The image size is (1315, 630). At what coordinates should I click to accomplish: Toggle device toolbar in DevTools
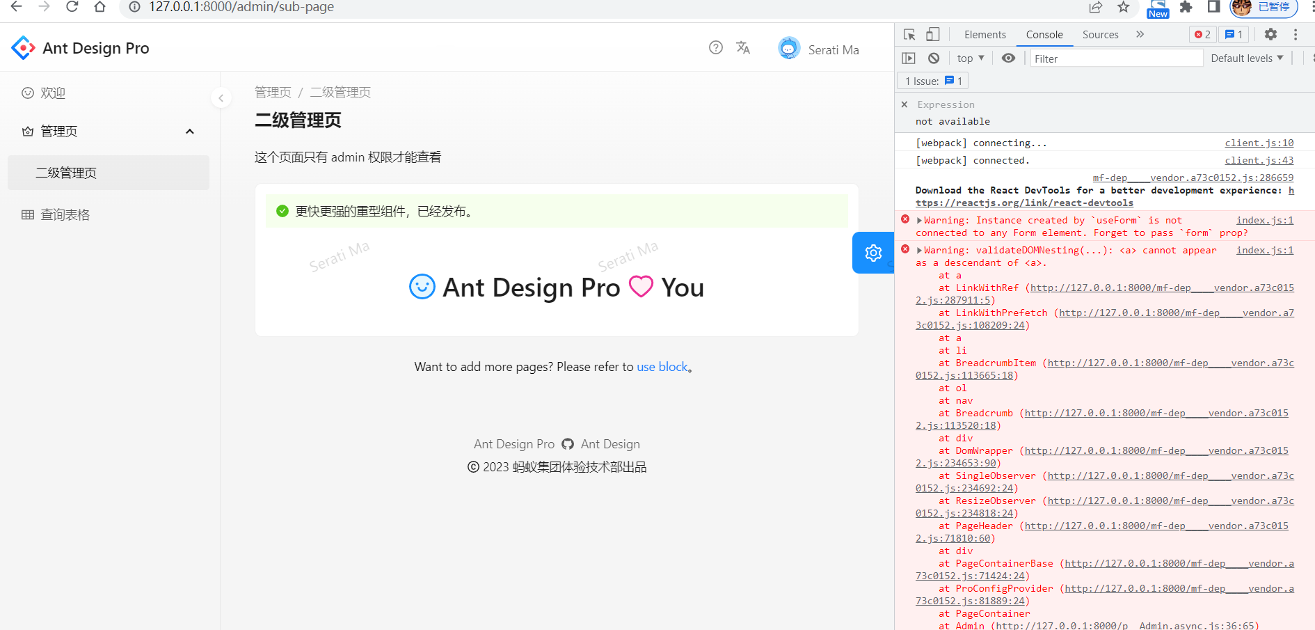[x=932, y=33]
